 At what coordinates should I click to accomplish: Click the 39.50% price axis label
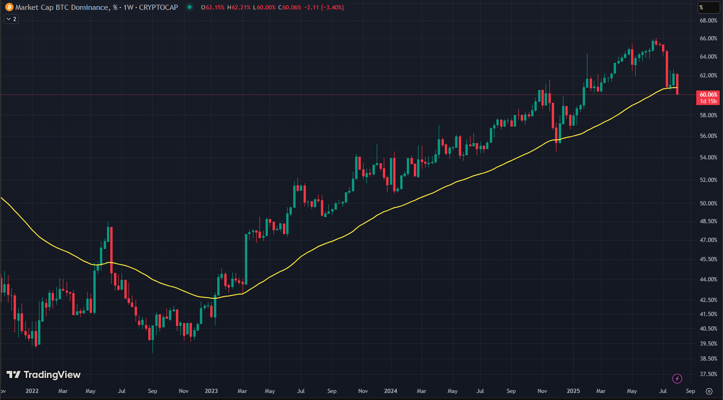[708, 344]
